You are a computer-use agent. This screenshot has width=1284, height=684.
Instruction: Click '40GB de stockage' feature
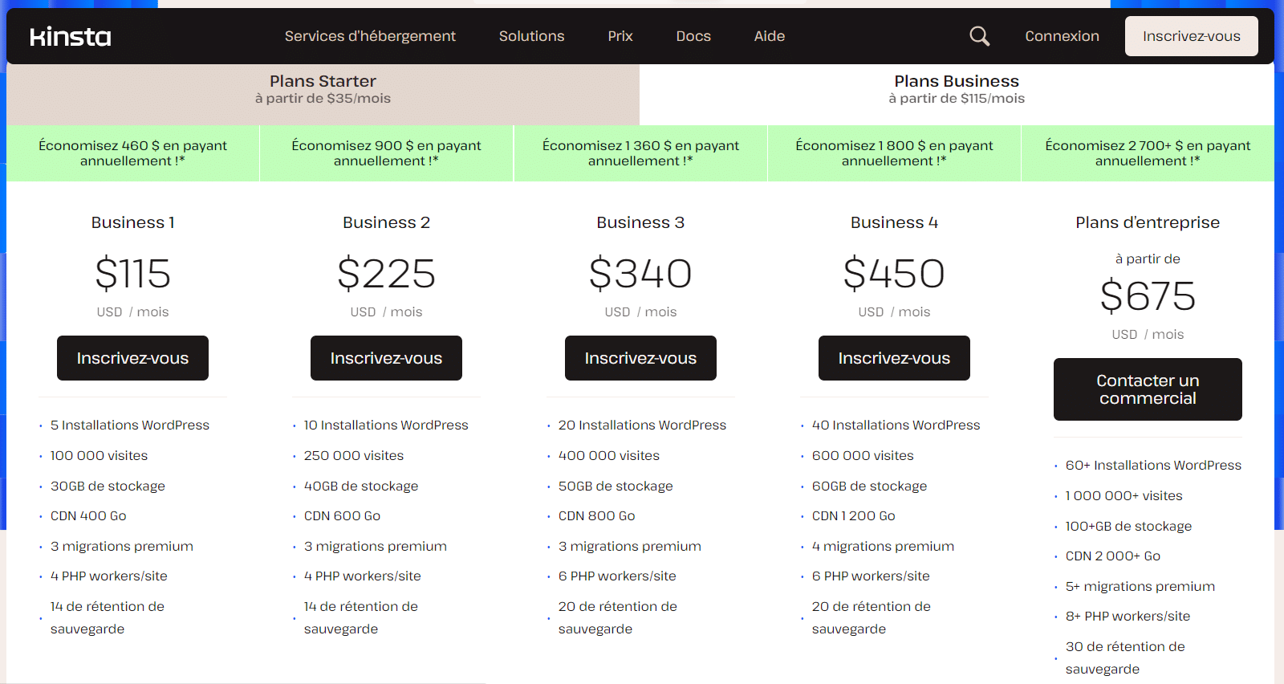(361, 486)
